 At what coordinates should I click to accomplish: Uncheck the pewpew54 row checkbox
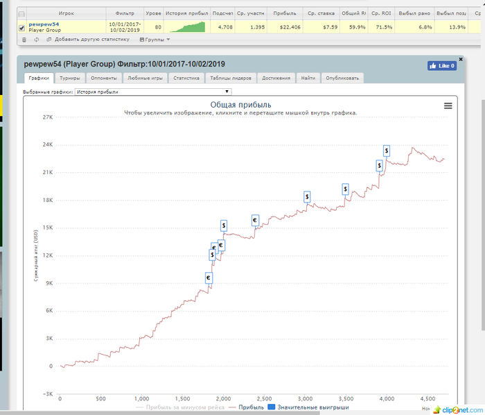[x=21, y=28]
